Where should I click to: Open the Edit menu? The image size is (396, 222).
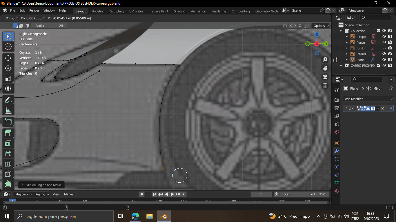[22, 10]
